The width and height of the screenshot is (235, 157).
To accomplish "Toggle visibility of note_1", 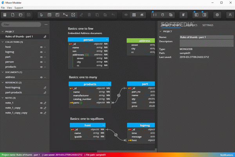I will coord(41,103).
